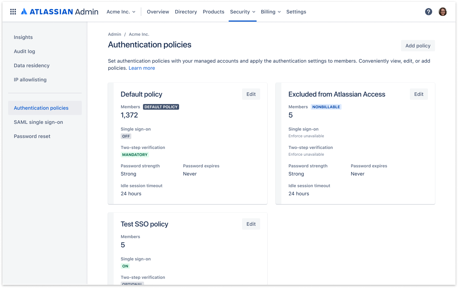458x288 pixels.
Task: Go to the Products page
Action: (x=213, y=12)
